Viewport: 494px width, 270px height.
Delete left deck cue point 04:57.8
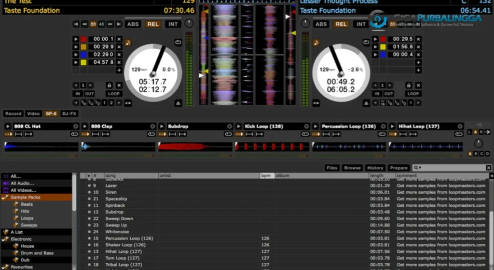pos(119,62)
